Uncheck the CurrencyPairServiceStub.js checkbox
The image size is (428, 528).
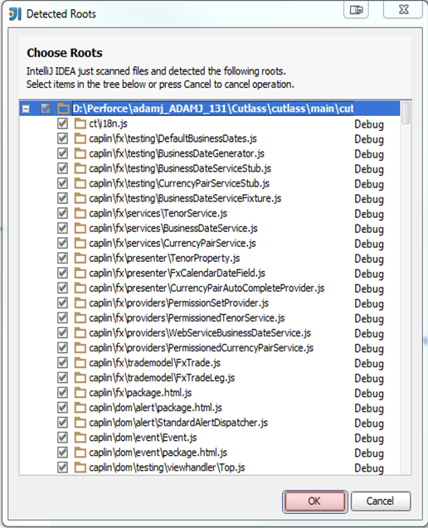coord(62,183)
